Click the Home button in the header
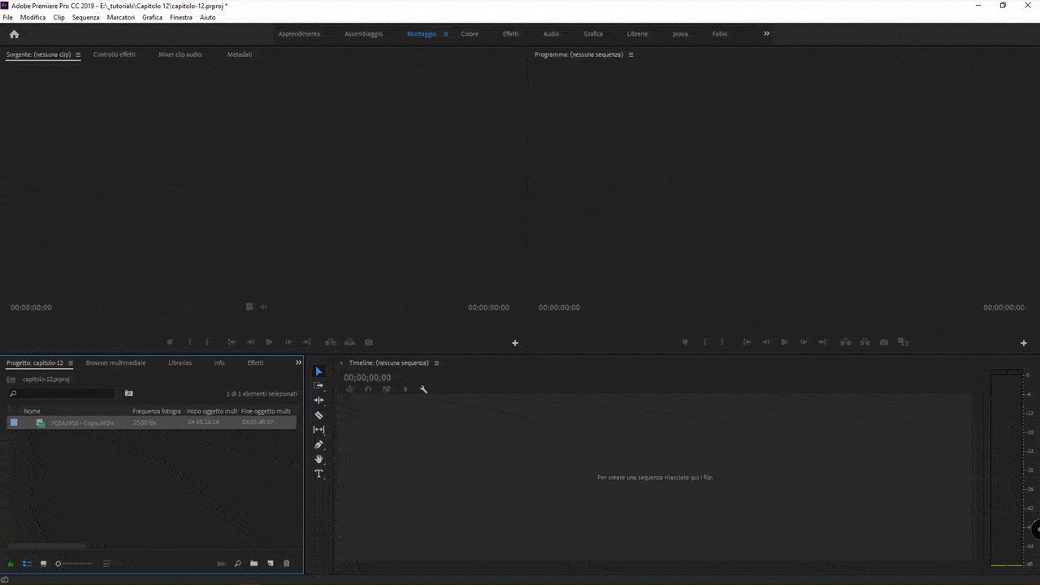Screen dimensions: 1040x585 [x=14, y=34]
